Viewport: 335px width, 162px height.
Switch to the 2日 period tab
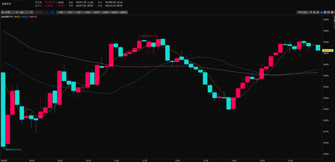(61, 12)
